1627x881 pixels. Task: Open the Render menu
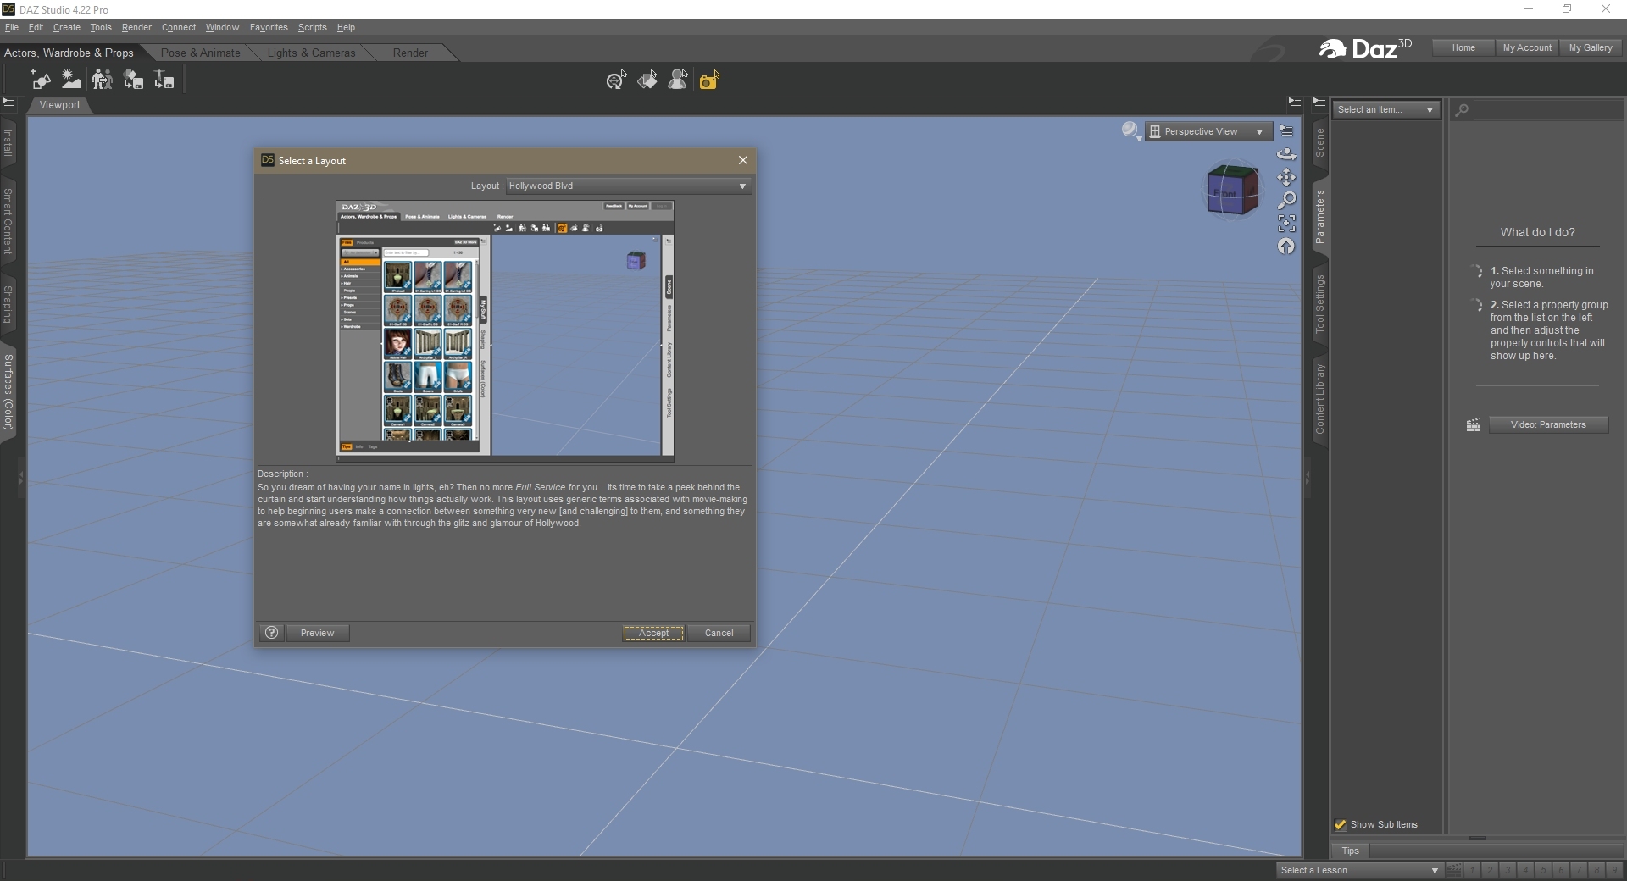(136, 27)
